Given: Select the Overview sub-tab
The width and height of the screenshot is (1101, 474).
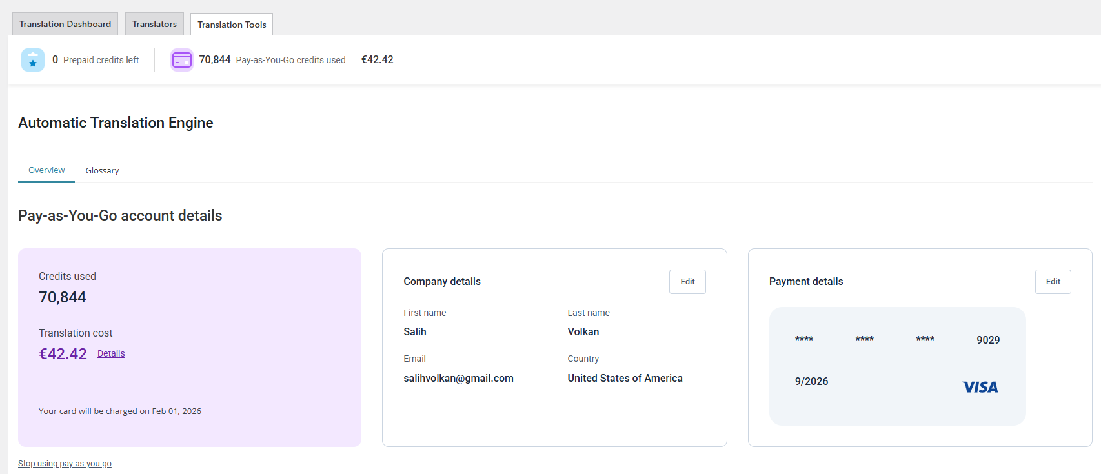Looking at the screenshot, I should (x=46, y=170).
